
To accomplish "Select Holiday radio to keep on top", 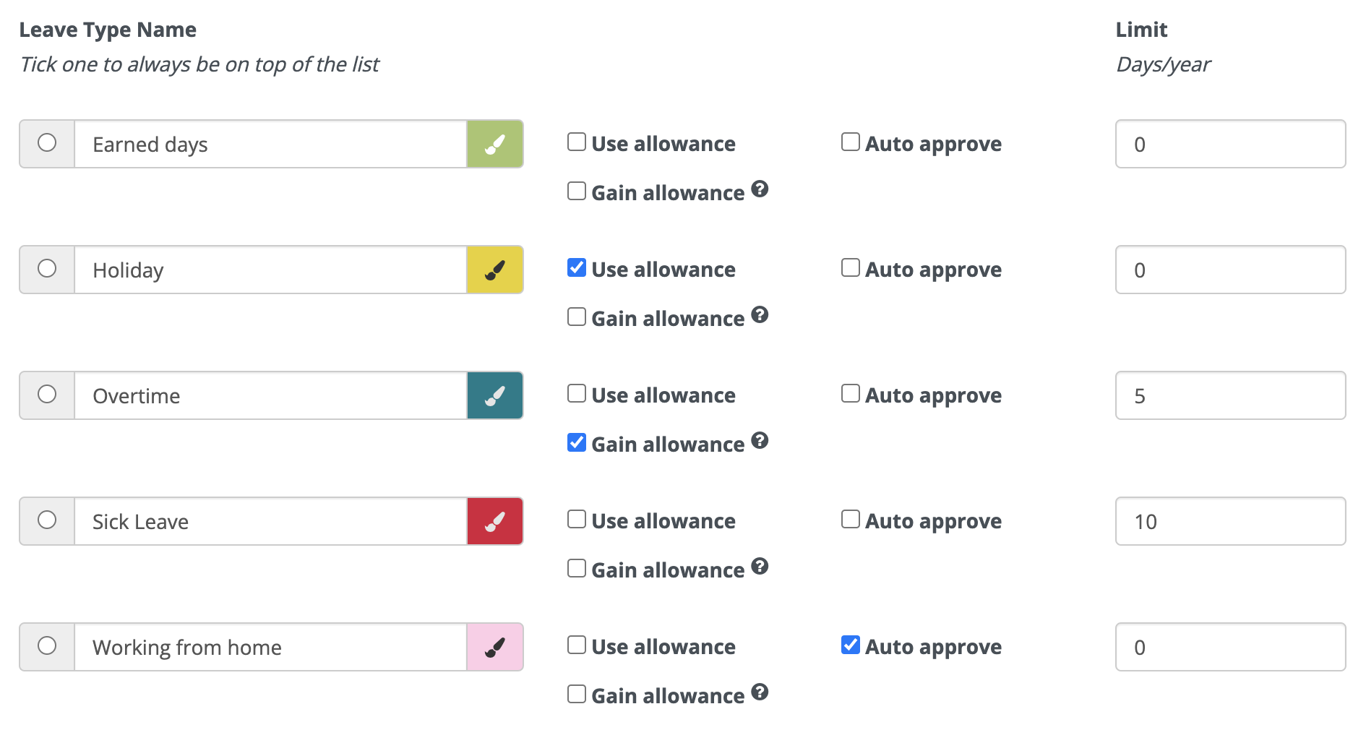I will [x=47, y=269].
